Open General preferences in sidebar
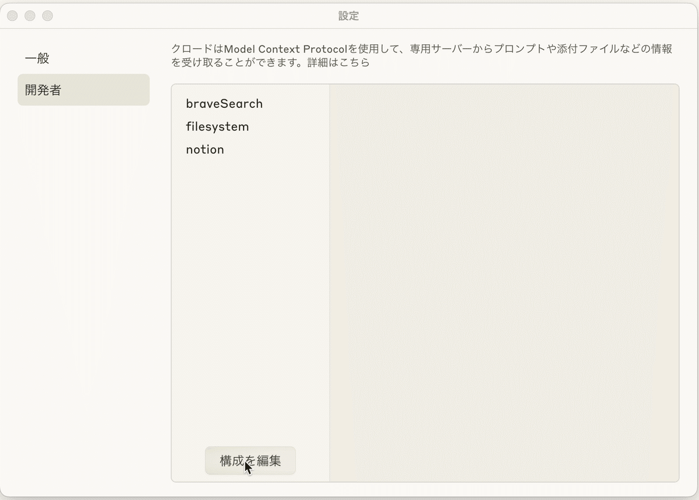This screenshot has width=699, height=500. click(x=36, y=59)
